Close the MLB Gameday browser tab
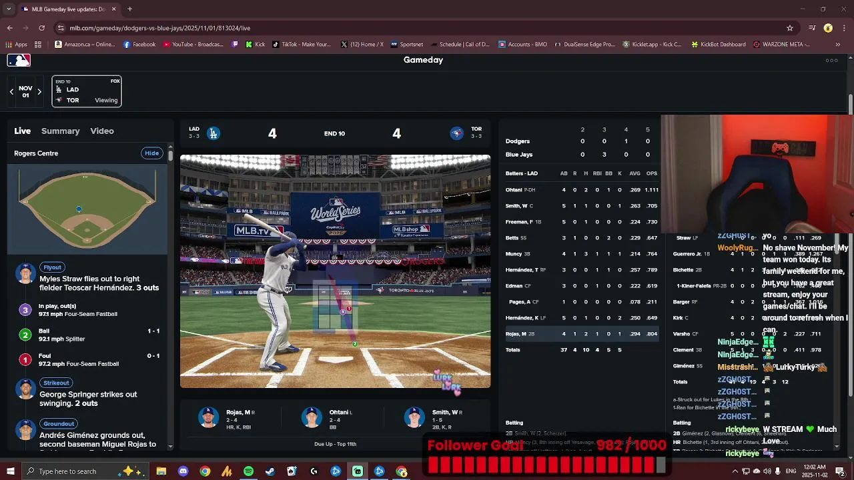The height and width of the screenshot is (480, 854). pyautogui.click(x=113, y=9)
